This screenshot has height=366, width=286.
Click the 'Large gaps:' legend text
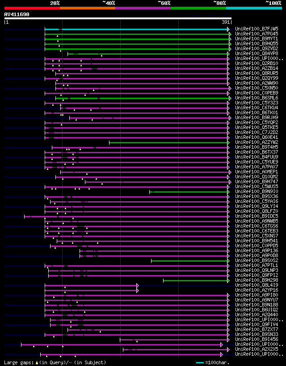coord(19,362)
